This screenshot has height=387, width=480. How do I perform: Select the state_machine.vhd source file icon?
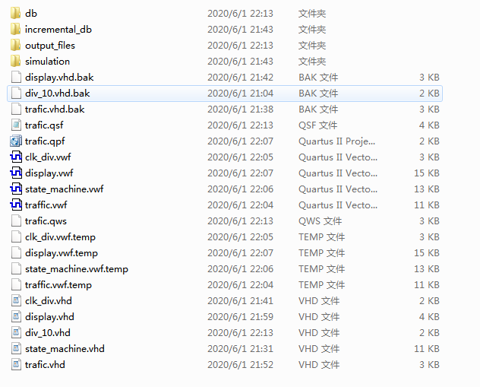pyautogui.click(x=16, y=348)
